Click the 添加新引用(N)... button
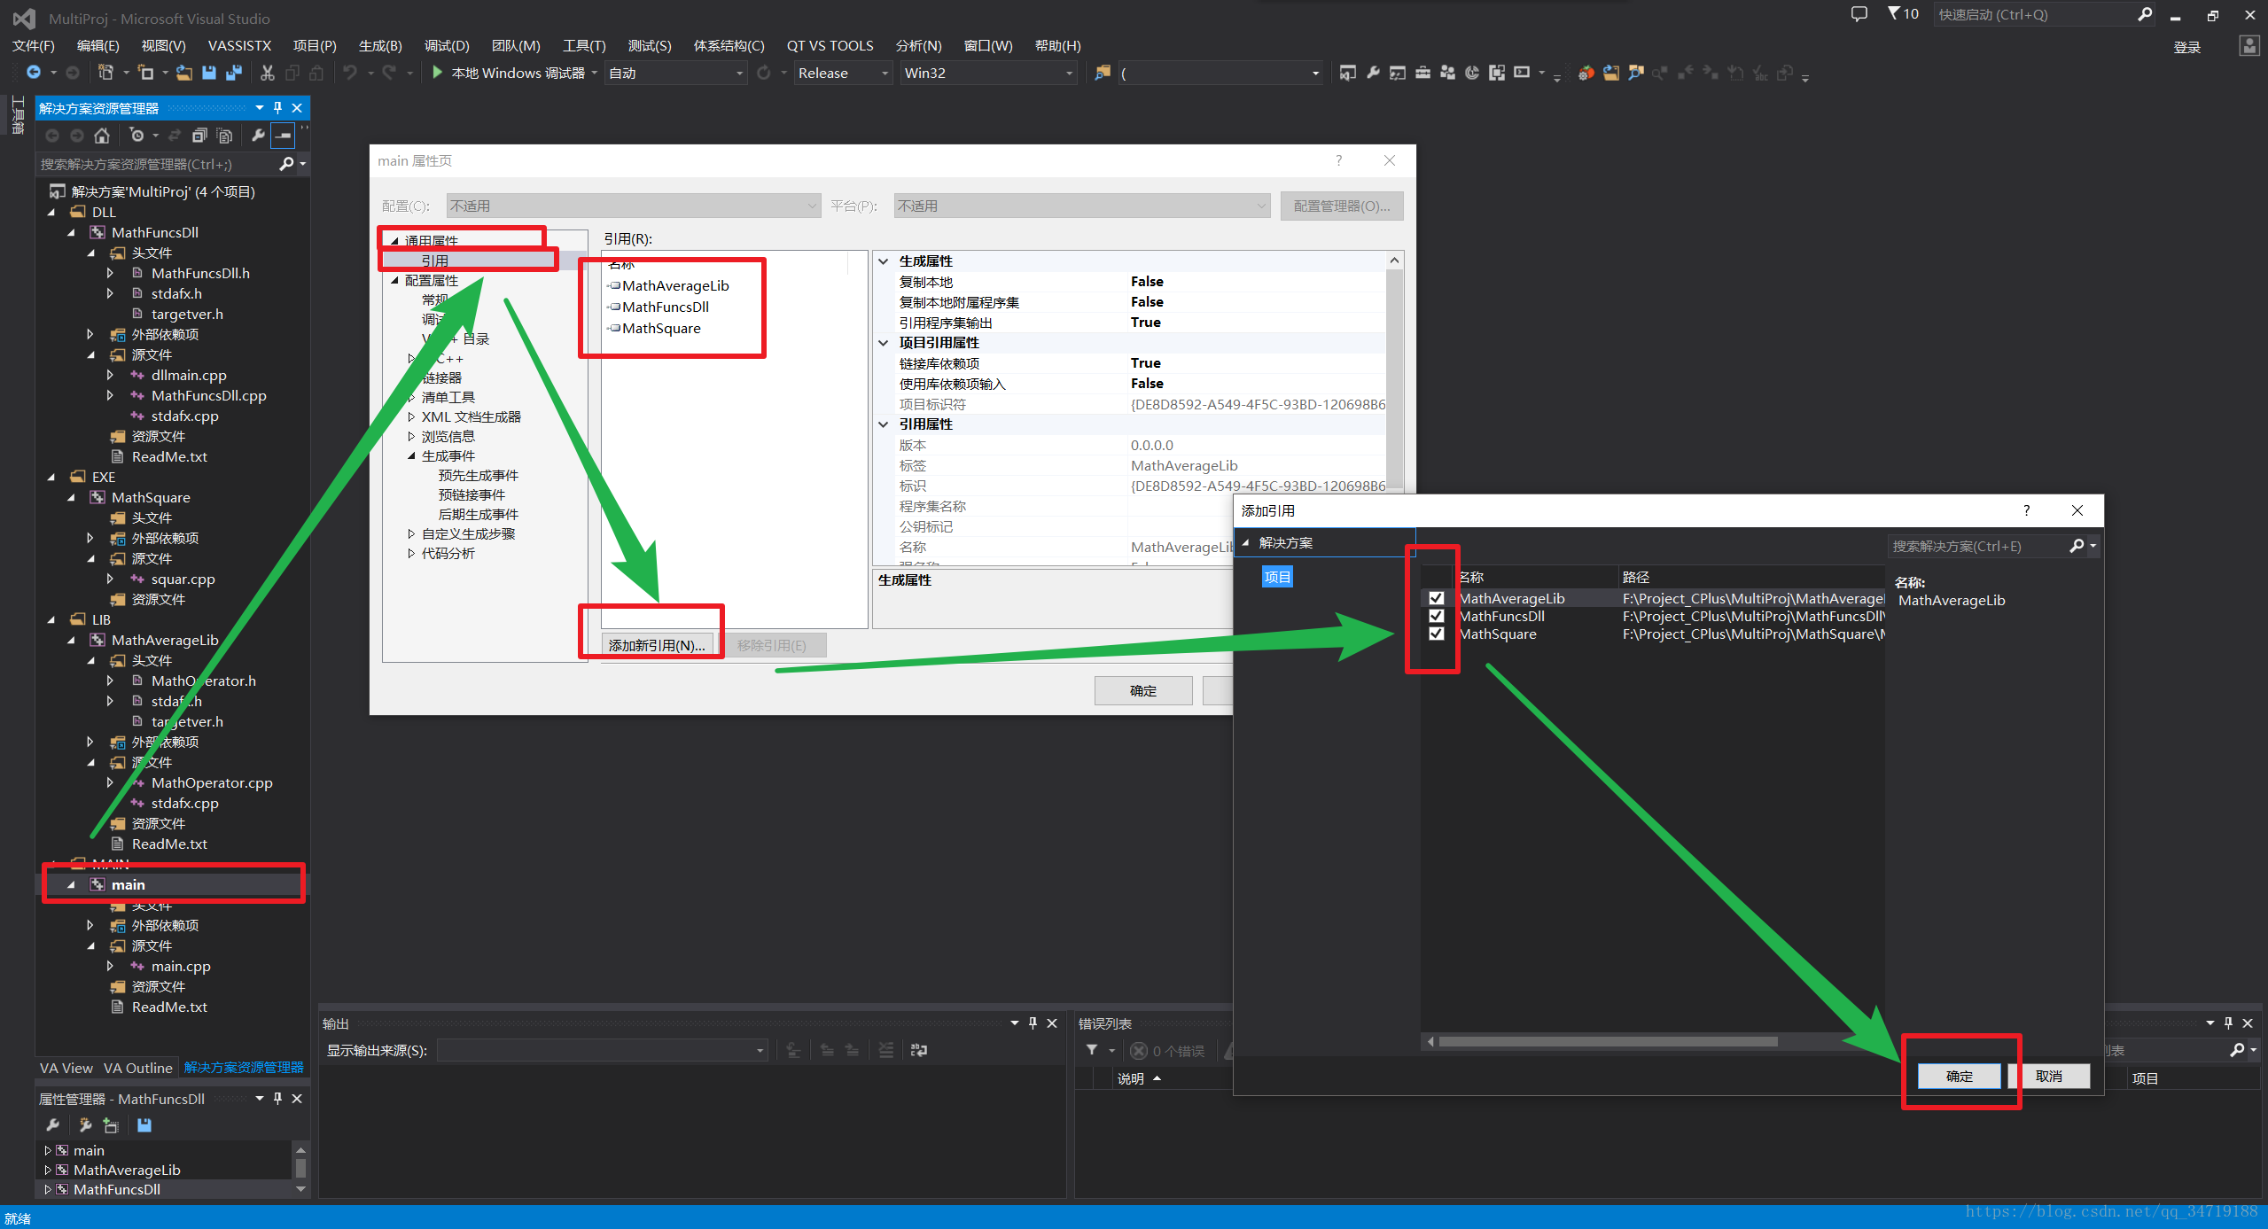This screenshot has height=1229, width=2268. tap(657, 645)
